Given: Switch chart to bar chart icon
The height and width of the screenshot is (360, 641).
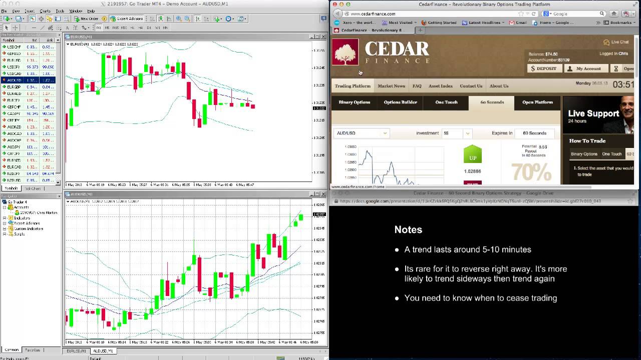Looking at the screenshot, I should pos(153,18).
